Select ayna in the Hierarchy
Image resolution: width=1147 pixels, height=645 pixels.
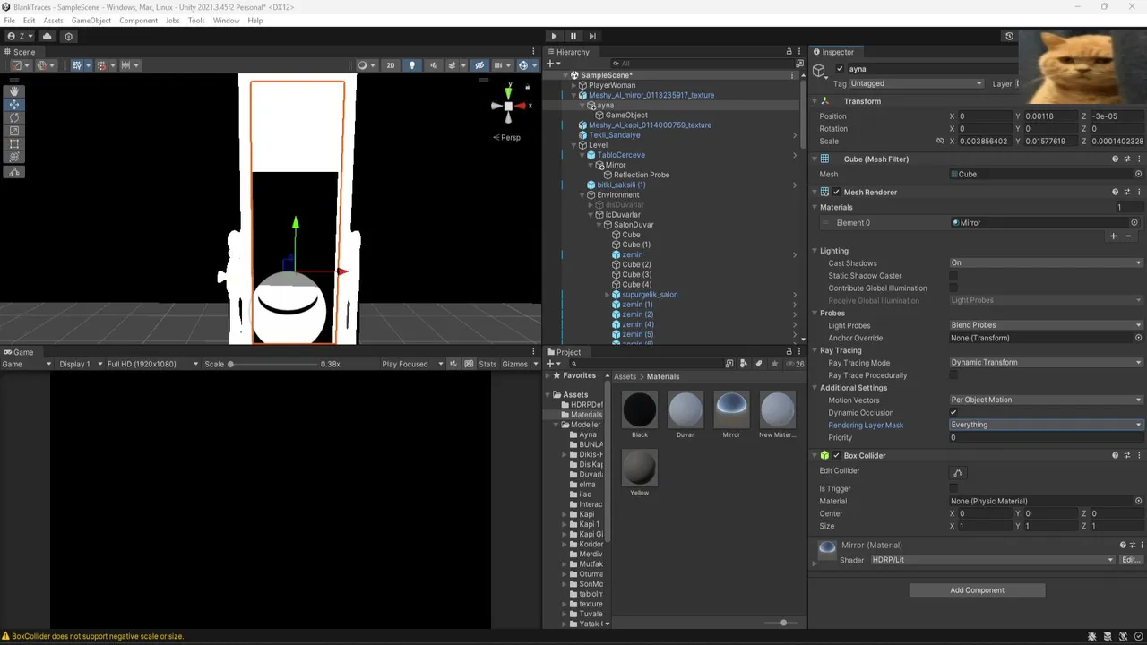coord(605,105)
